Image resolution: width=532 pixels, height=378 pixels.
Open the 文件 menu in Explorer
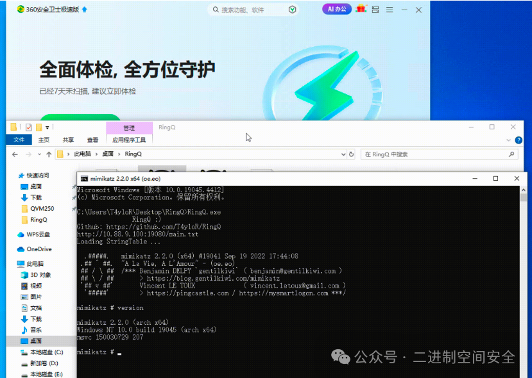coord(19,140)
